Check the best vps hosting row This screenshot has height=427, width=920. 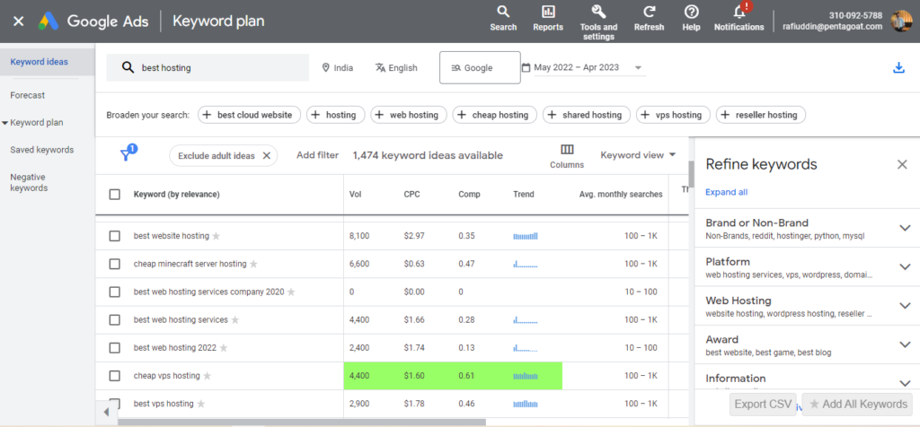(115, 404)
